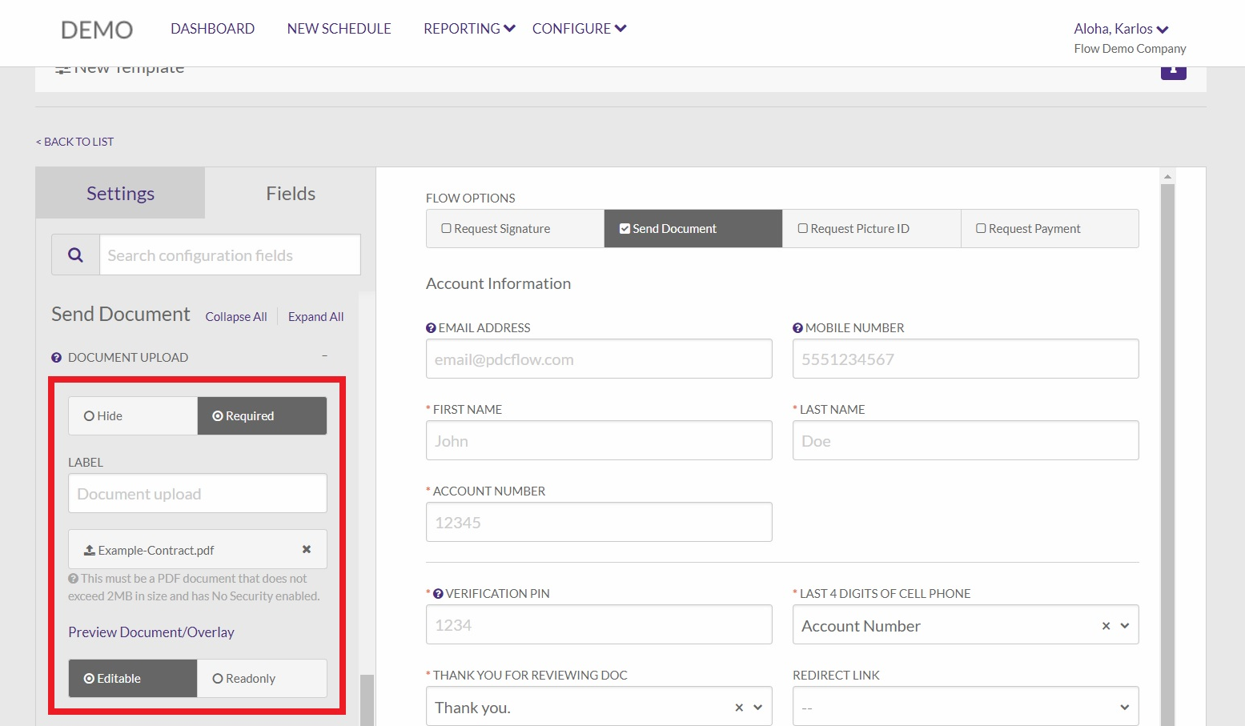This screenshot has width=1245, height=726.
Task: Clear the Thank you. dropdown selection
Action: click(739, 708)
